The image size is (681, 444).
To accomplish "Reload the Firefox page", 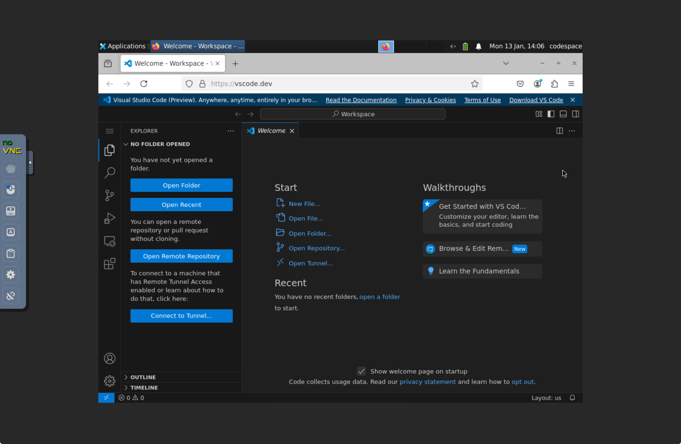I will click(144, 84).
